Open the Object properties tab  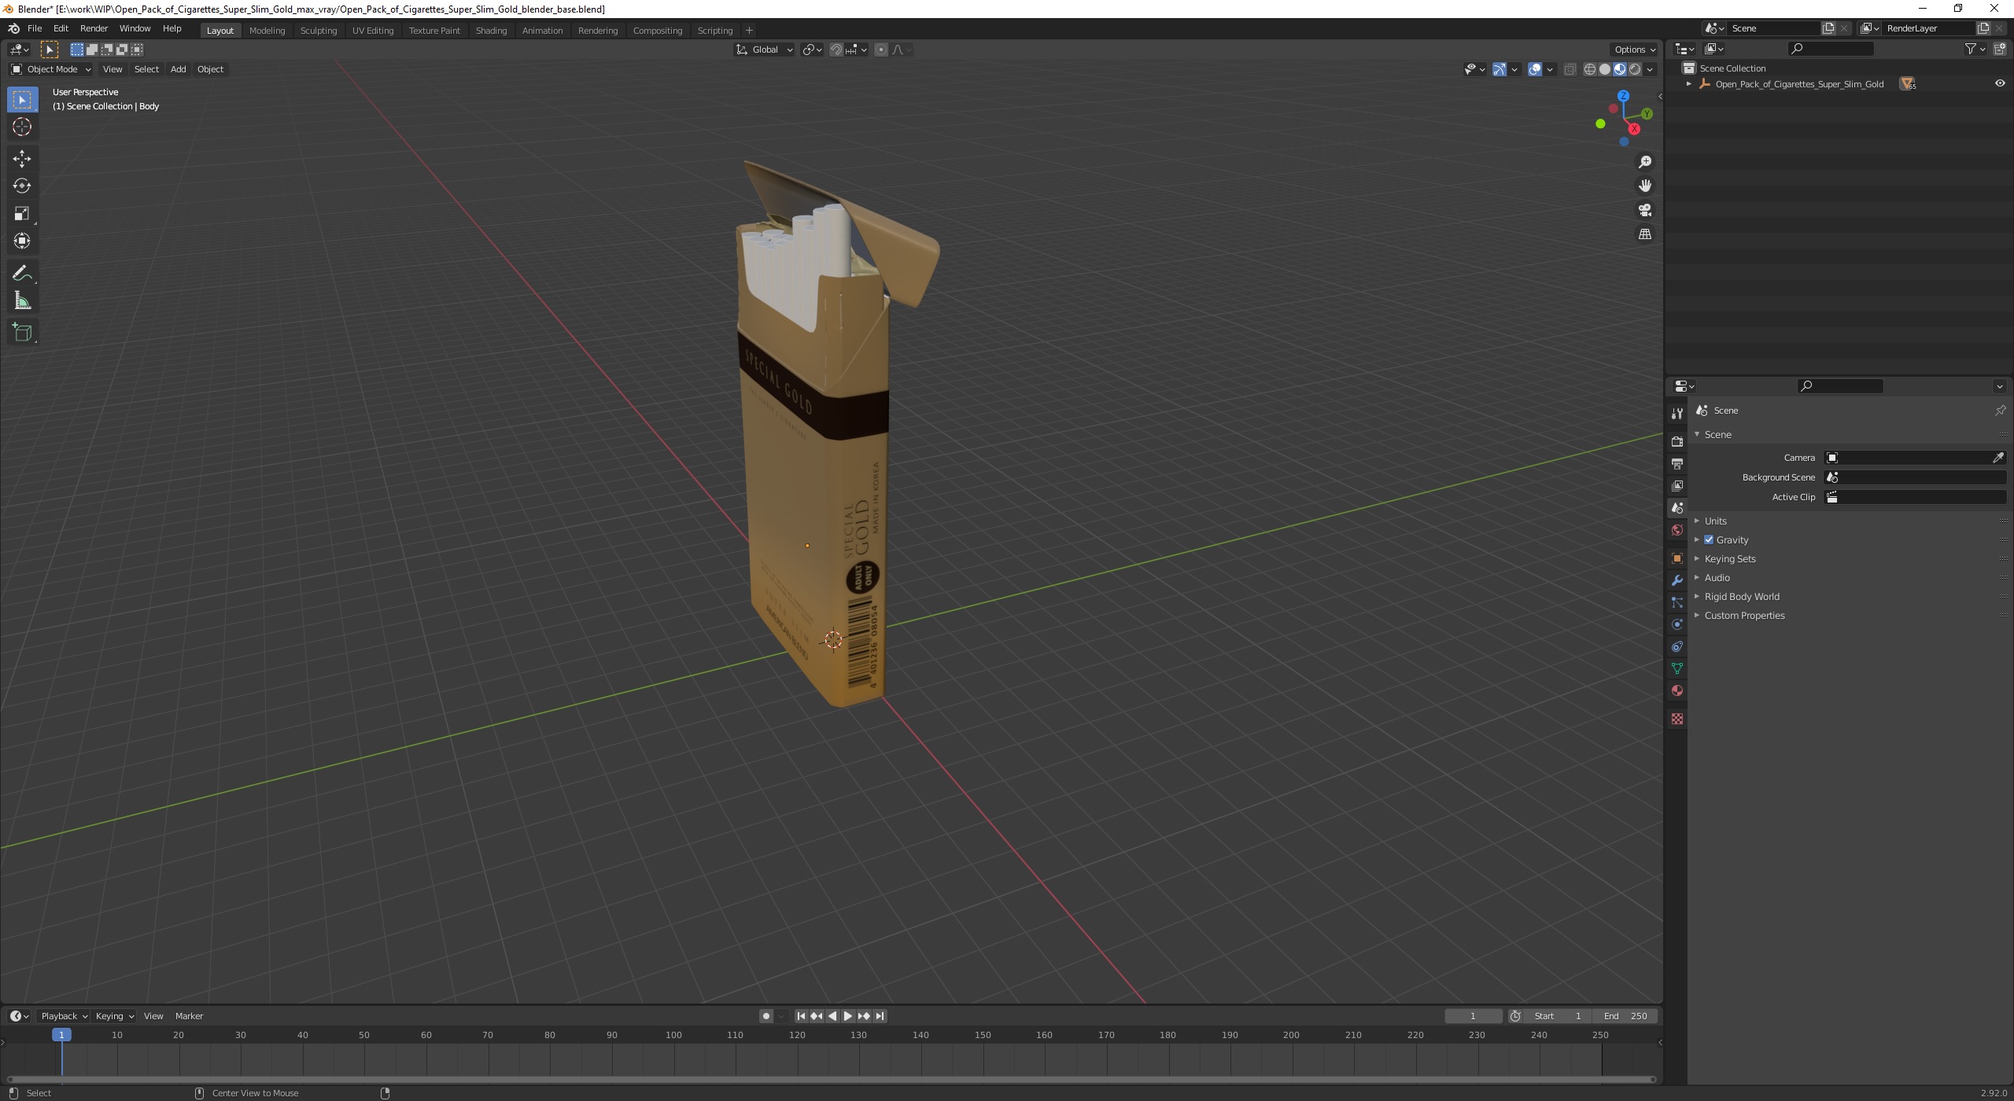click(x=1677, y=558)
